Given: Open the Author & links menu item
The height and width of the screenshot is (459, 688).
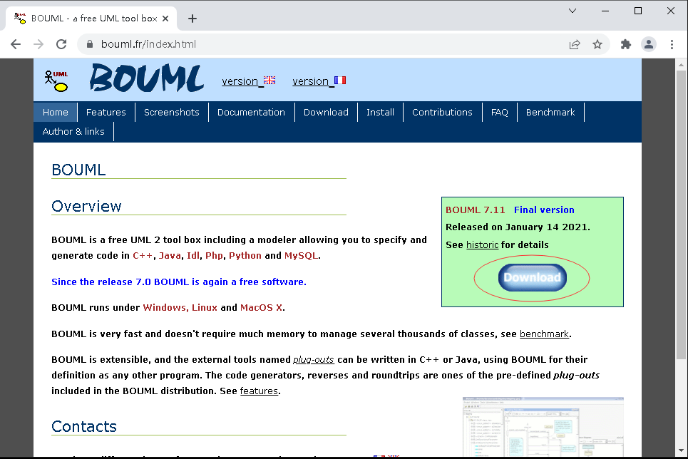Looking at the screenshot, I should [x=73, y=132].
